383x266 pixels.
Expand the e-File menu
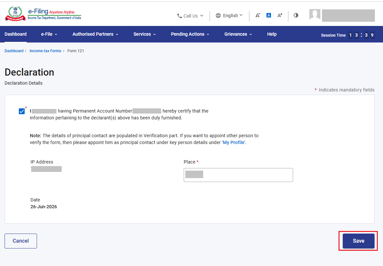tap(49, 34)
